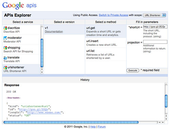
Task: Click the shortUrl input field
Action: [155, 27]
